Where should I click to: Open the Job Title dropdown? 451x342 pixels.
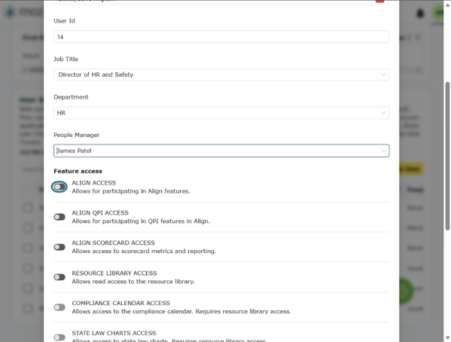(x=221, y=75)
